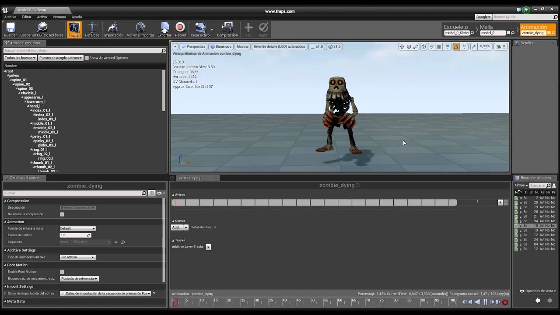This screenshot has width=560, height=315.
Task: Open the Archivo menu
Action: 10,17
